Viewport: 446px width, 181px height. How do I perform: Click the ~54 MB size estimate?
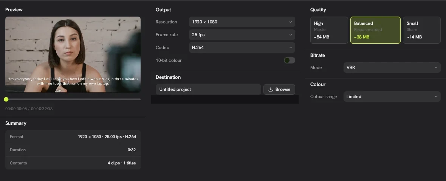321,37
